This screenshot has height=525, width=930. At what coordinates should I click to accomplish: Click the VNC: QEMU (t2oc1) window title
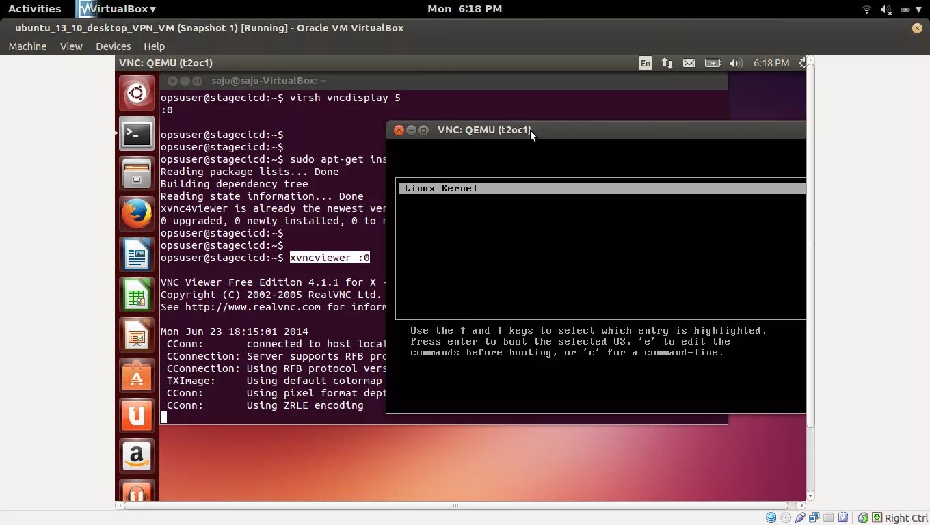(x=483, y=130)
